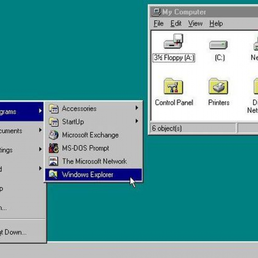Click the 'Accessories' menu label
This screenshot has width=258, height=258.
tap(79, 109)
